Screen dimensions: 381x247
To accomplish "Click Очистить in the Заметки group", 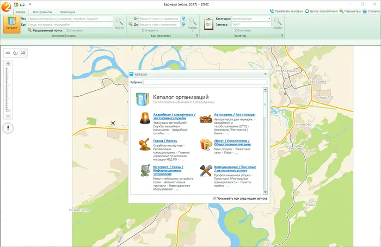I will click(242, 30).
